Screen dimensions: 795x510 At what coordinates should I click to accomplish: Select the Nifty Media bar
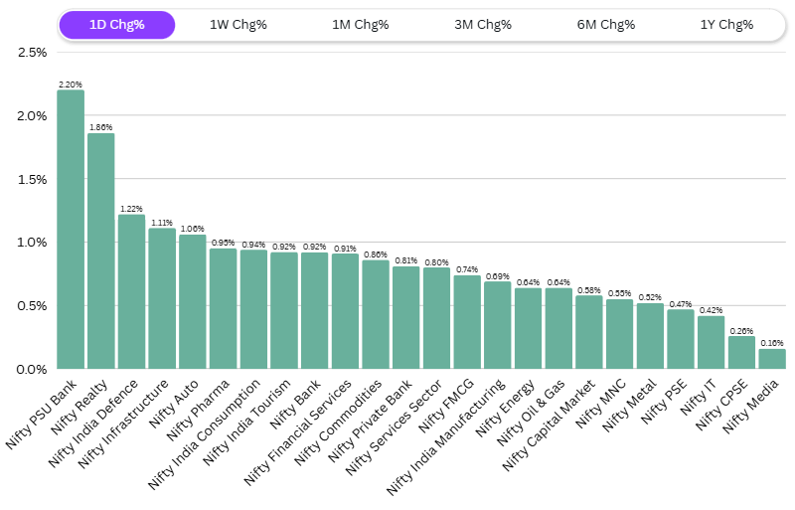point(772,359)
